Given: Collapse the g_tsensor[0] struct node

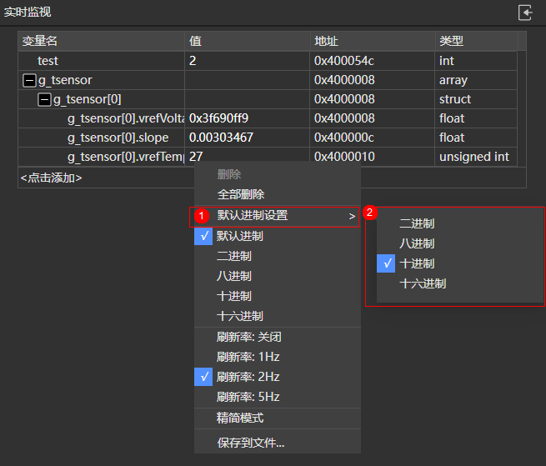Looking at the screenshot, I should pos(44,100).
